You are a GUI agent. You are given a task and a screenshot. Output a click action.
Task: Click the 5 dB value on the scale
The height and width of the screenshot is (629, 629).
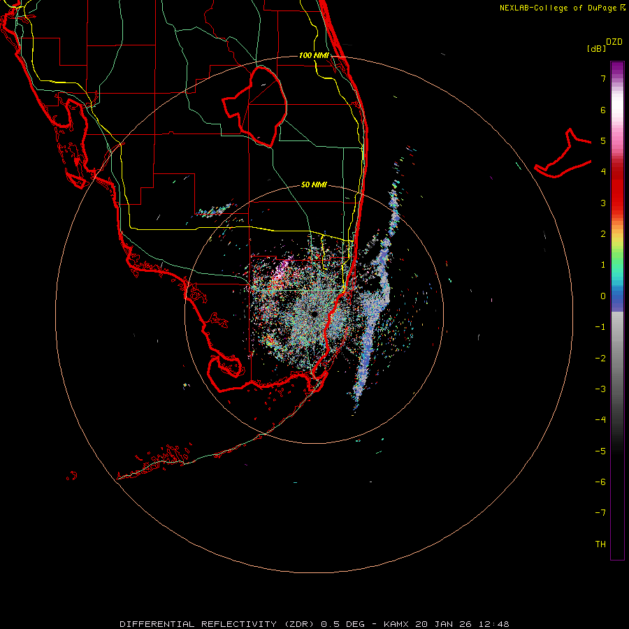click(x=603, y=140)
